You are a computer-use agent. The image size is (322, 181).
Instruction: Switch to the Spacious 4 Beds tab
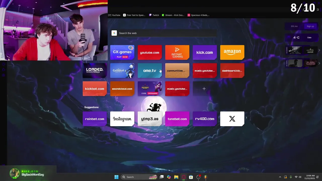coord(198,15)
